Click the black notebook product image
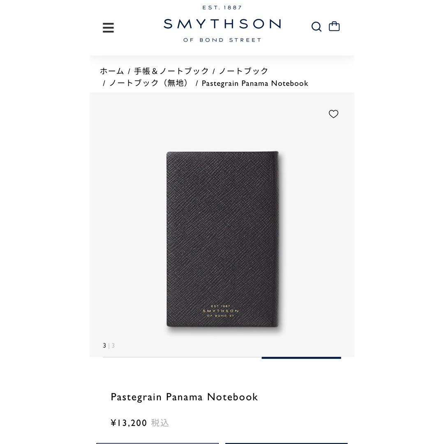Image resolution: width=444 pixels, height=444 pixels. point(222,239)
